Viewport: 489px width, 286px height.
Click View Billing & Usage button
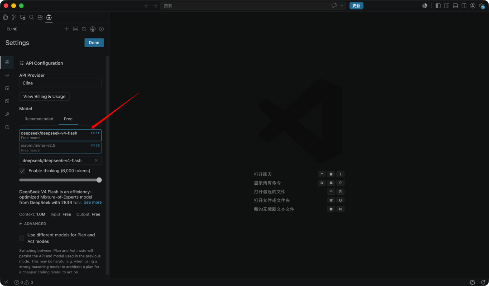(44, 97)
